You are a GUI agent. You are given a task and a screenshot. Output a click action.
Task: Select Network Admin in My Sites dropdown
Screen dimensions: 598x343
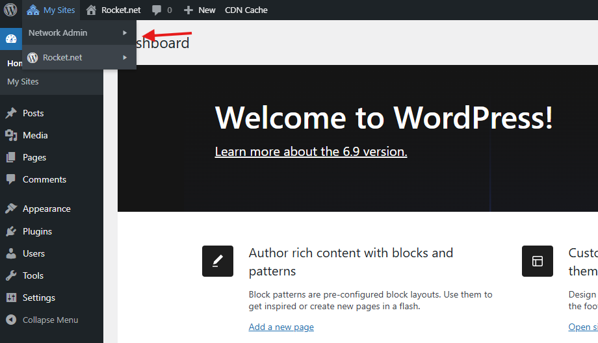(58, 32)
